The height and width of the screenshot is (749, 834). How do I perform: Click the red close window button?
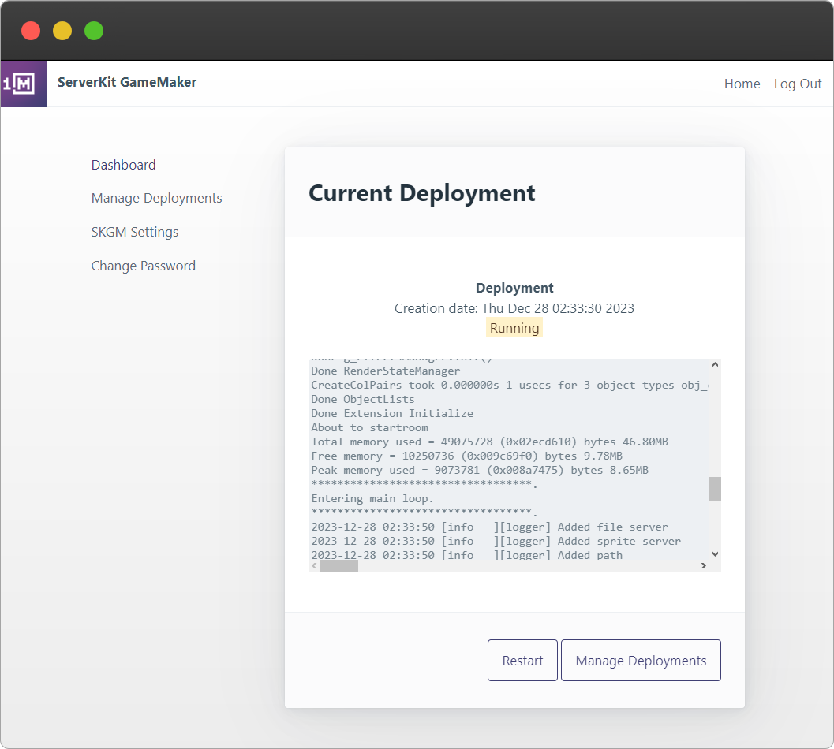point(31,31)
